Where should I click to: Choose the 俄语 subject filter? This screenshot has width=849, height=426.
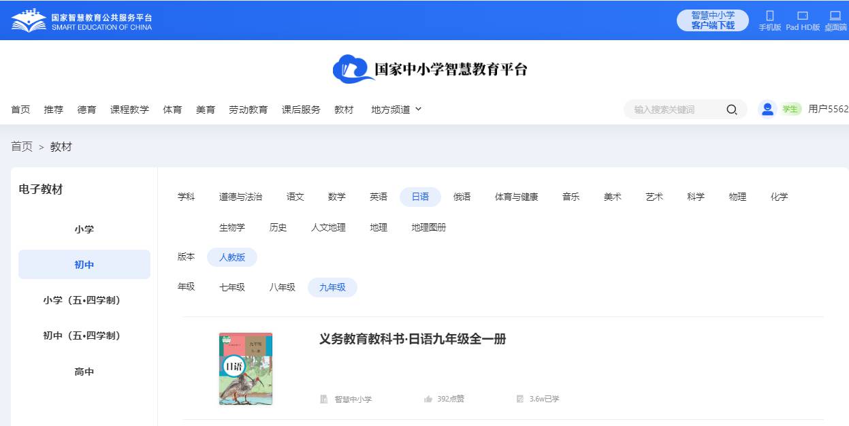[462, 197]
